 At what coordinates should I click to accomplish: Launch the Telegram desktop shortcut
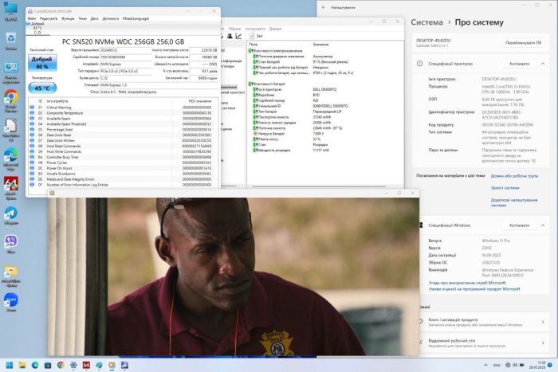click(x=10, y=216)
